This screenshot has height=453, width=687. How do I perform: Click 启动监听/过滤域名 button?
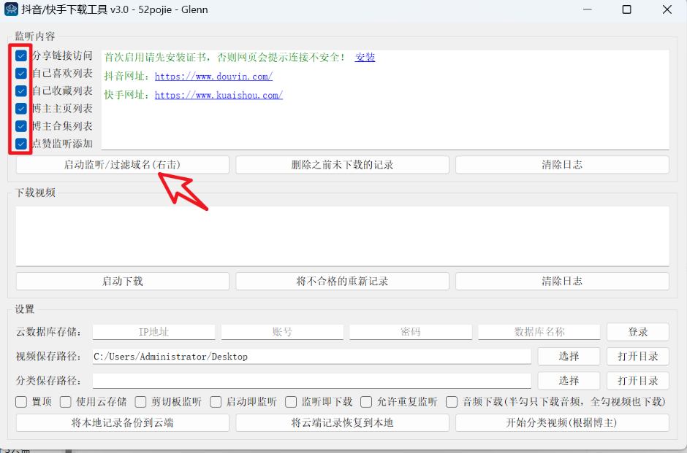pos(123,165)
